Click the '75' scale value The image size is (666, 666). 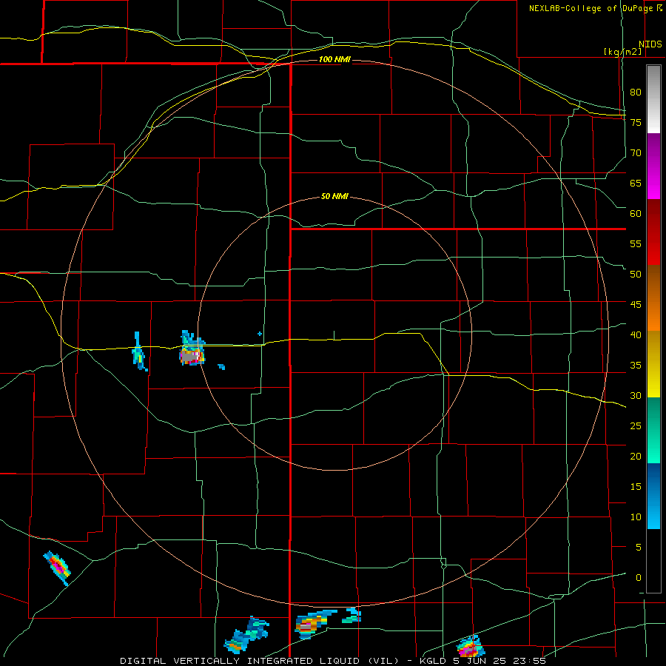pos(636,122)
